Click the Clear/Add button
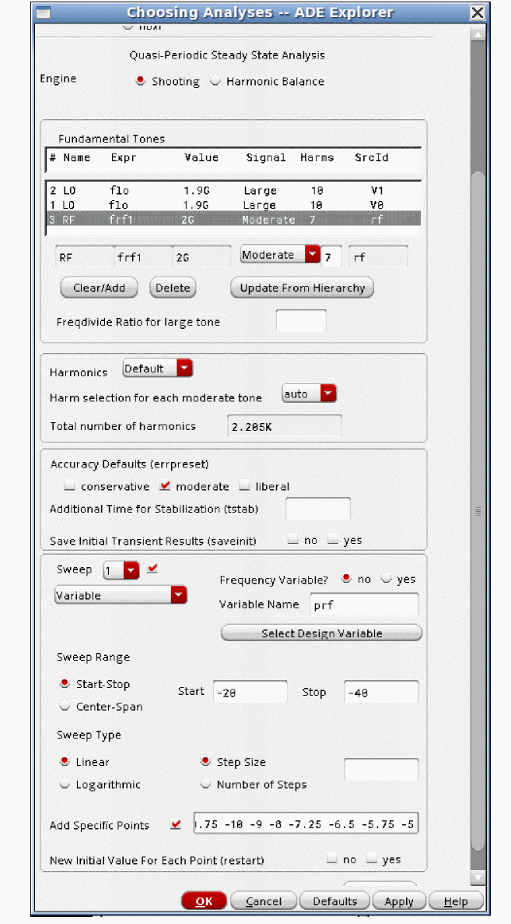This screenshot has width=511, height=924. point(99,288)
